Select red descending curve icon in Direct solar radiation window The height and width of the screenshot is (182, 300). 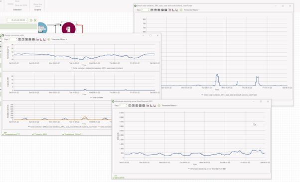(x=173, y=10)
